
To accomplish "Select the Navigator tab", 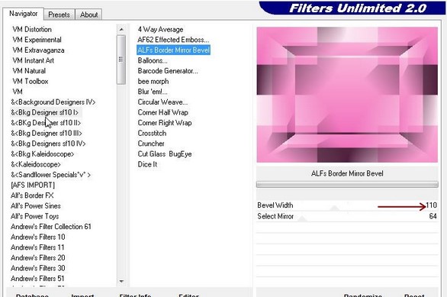I will click(24, 14).
